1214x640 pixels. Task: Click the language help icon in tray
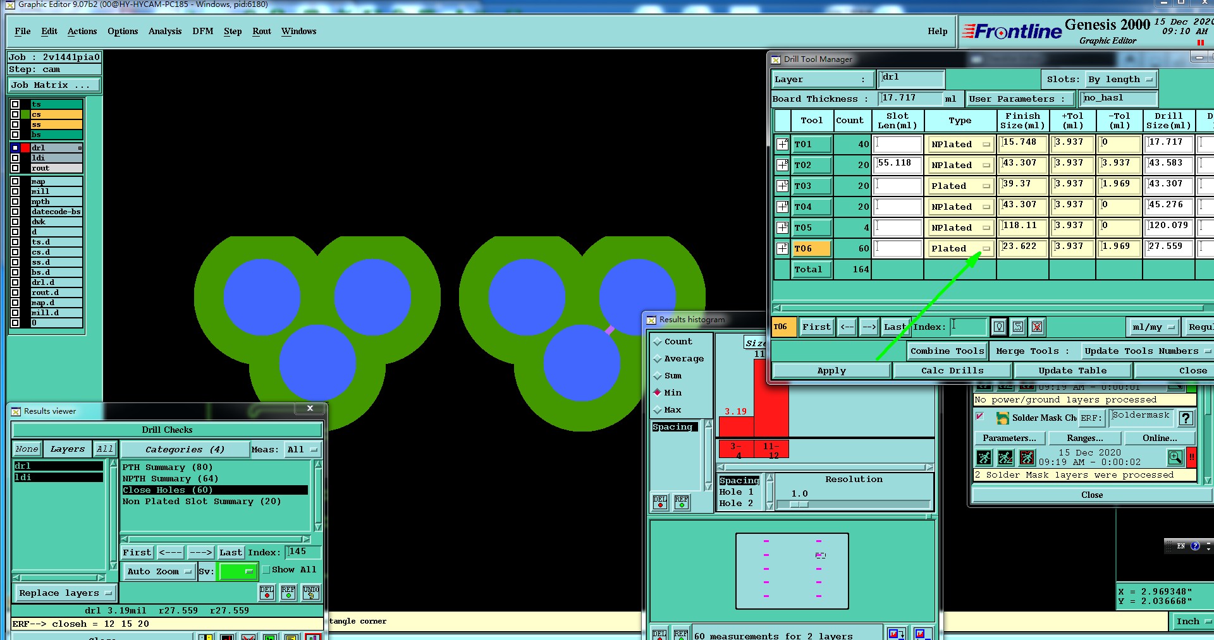pos(1195,546)
